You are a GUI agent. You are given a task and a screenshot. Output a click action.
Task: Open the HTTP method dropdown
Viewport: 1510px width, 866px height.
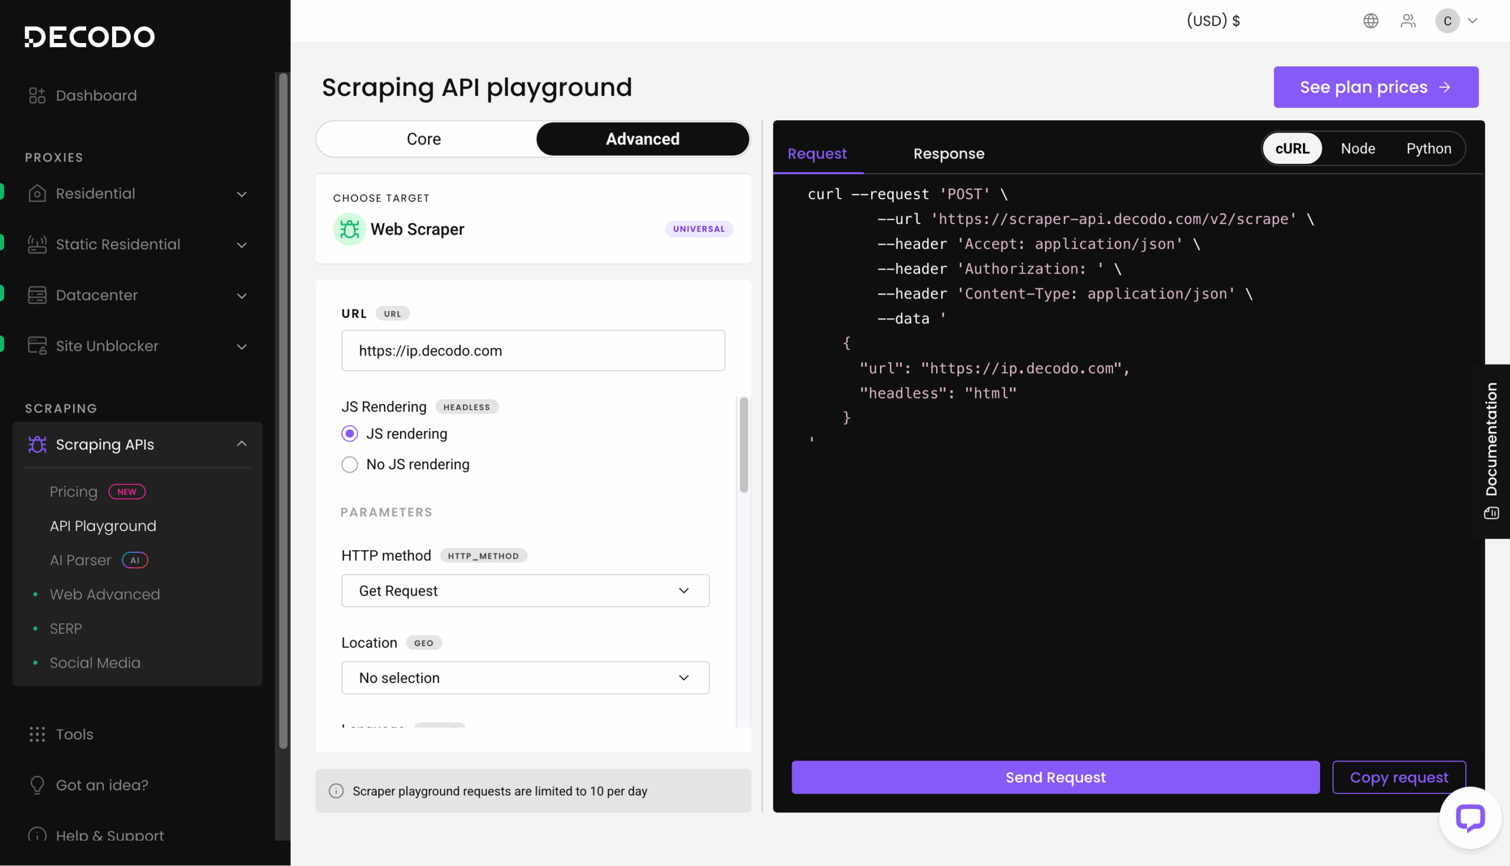[x=525, y=591]
